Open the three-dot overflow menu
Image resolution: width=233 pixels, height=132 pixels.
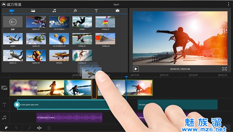tap(229, 4)
